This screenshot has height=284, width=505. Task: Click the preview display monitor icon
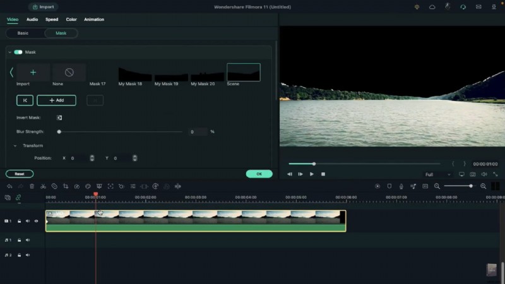point(461,174)
